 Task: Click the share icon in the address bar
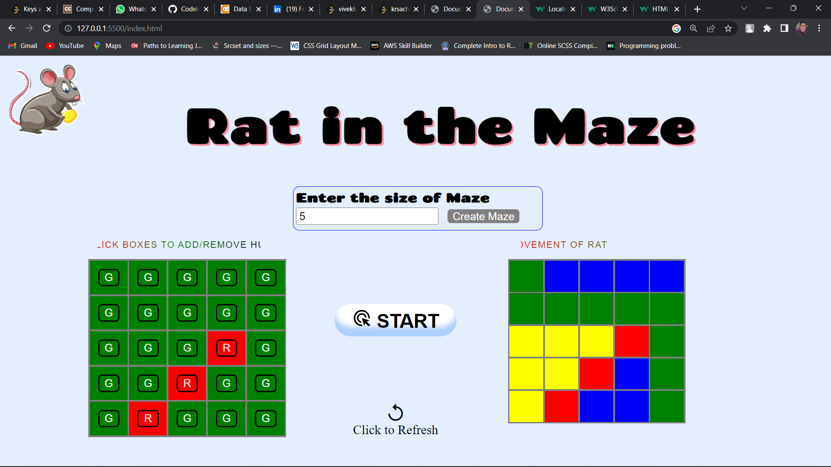[x=711, y=28]
